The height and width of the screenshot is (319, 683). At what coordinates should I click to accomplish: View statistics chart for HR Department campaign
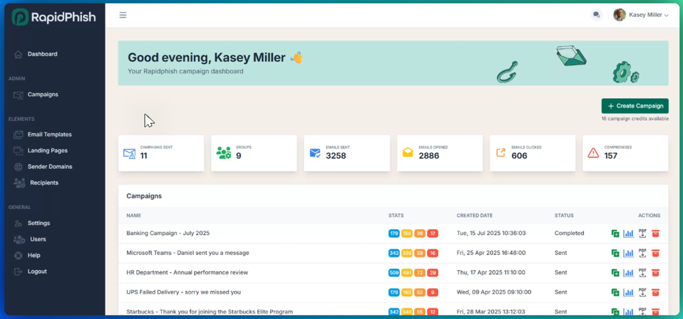coord(628,273)
